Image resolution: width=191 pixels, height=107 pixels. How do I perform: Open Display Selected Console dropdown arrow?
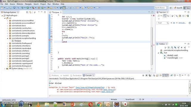tap(177, 75)
